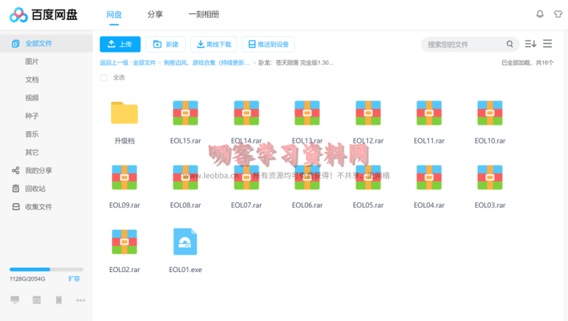The image size is (568, 321).
Task: Select the EOL15.rar archive icon
Action: tap(185, 113)
